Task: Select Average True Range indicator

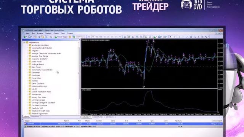Action: (x=40, y=56)
